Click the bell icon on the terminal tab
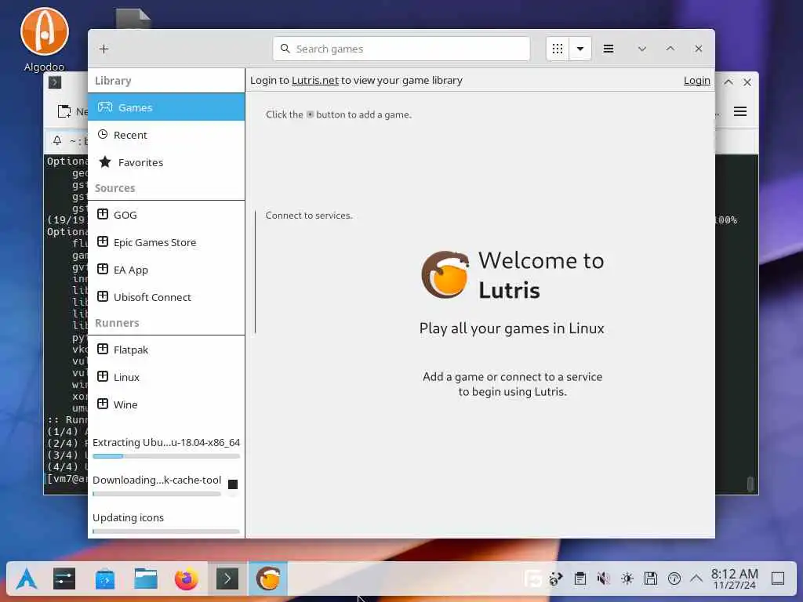Screen dimensions: 803x602 click(x=57, y=140)
